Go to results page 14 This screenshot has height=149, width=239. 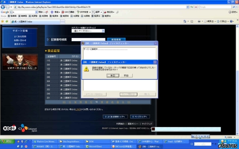[75, 102]
